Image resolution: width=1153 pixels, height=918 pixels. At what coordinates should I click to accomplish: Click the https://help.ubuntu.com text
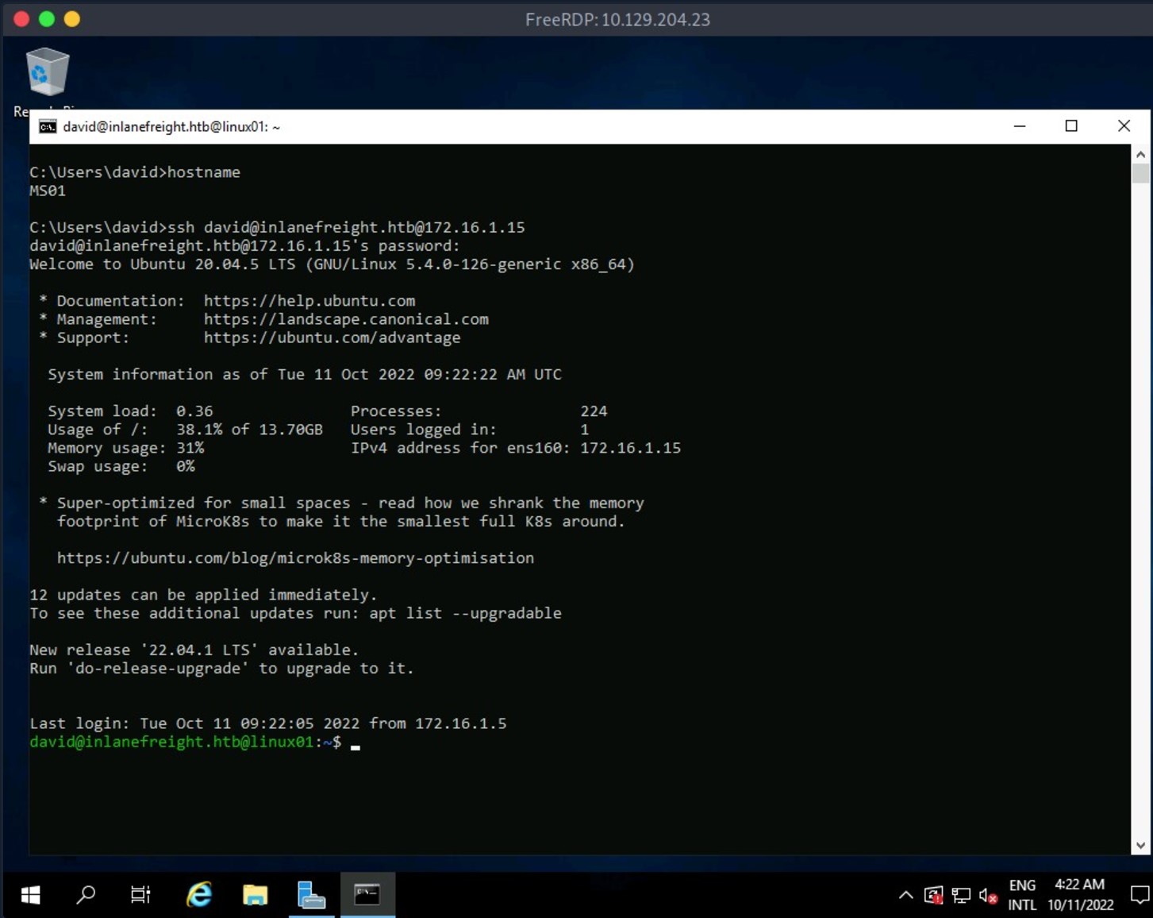(309, 301)
